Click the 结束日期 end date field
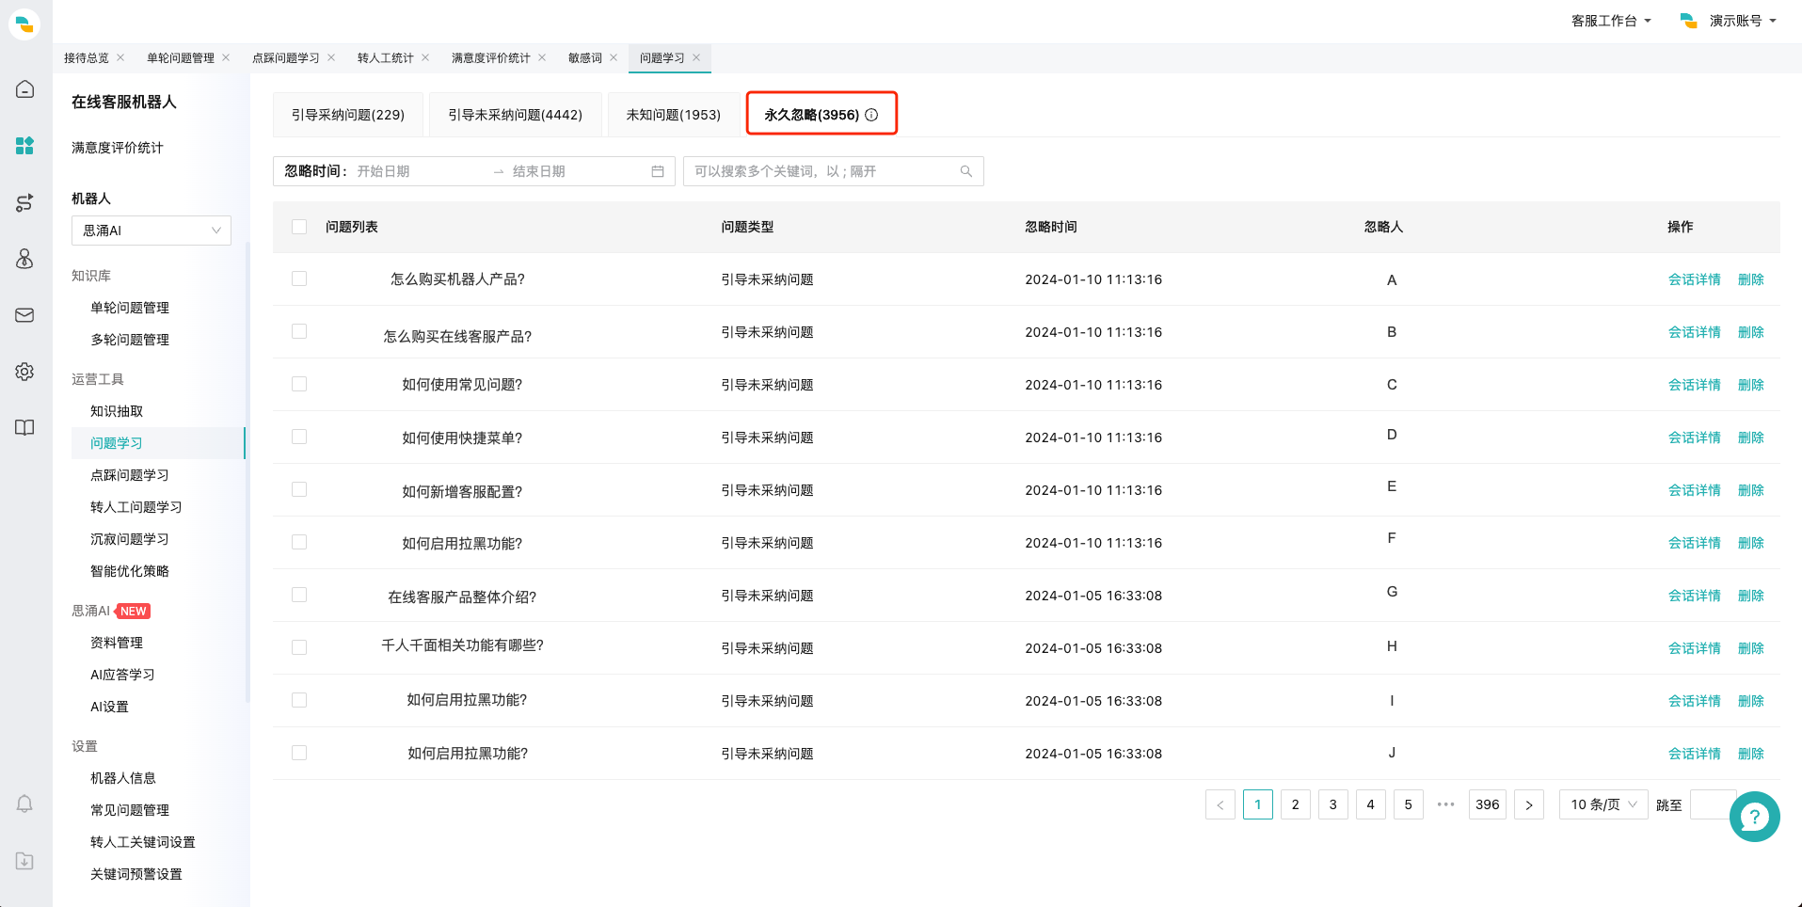Viewport: 1802px width, 907px height. coord(576,171)
